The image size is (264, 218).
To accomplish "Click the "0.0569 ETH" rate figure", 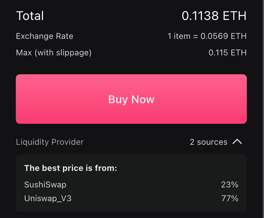I will click(x=224, y=36).
